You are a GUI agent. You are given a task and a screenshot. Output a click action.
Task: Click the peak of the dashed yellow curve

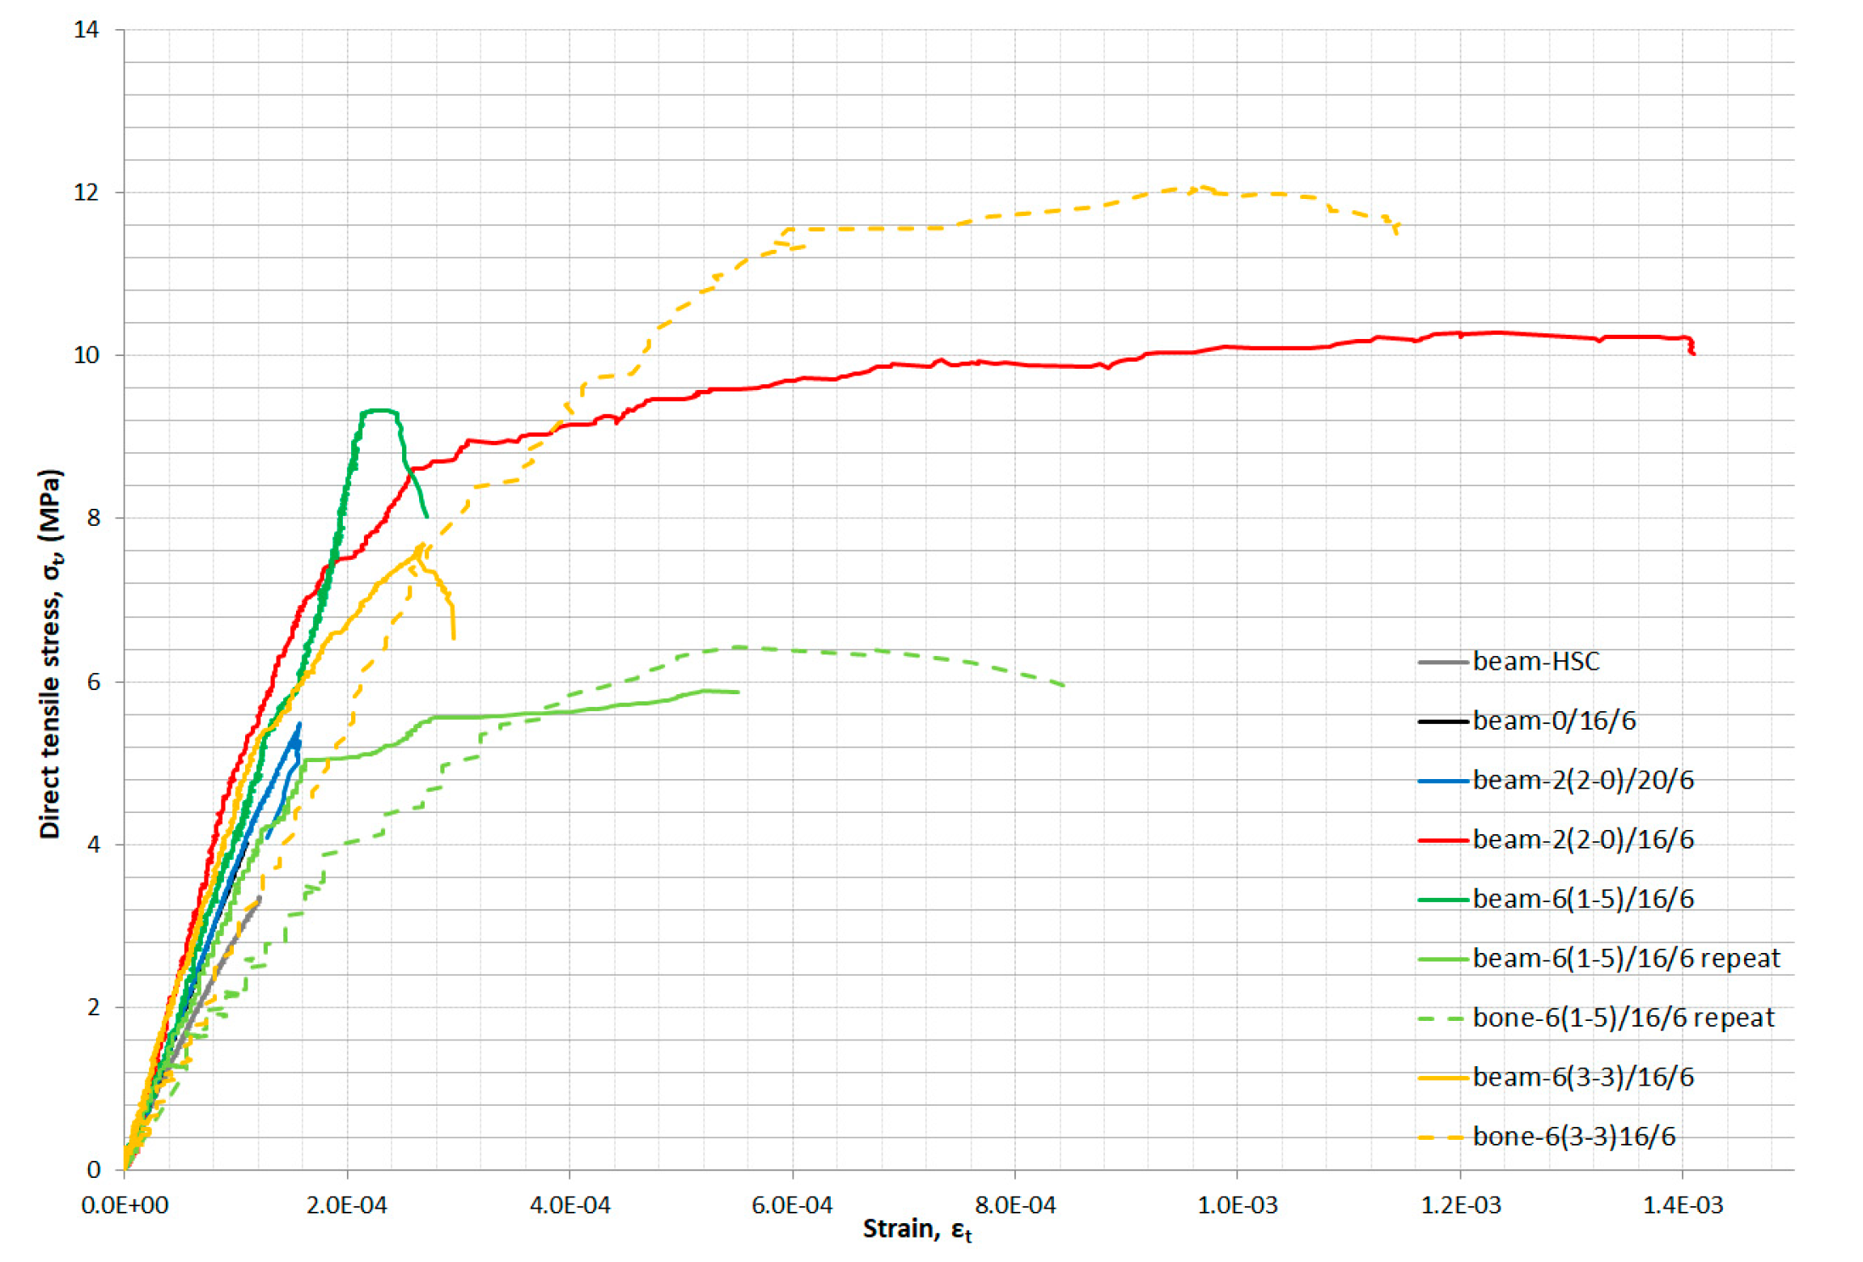click(x=1203, y=188)
